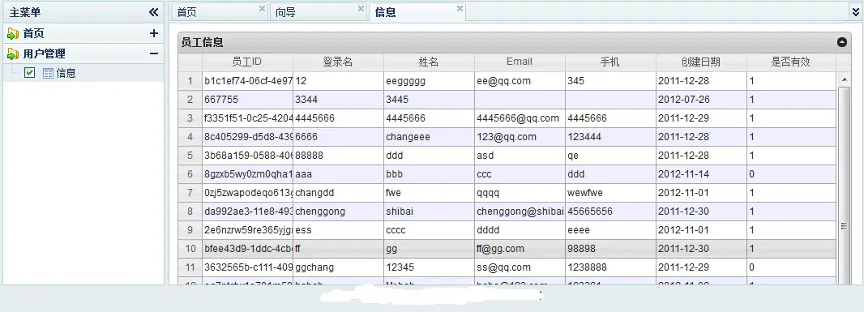Sort by 是否有效 column header
The image size is (864, 312).
click(791, 62)
